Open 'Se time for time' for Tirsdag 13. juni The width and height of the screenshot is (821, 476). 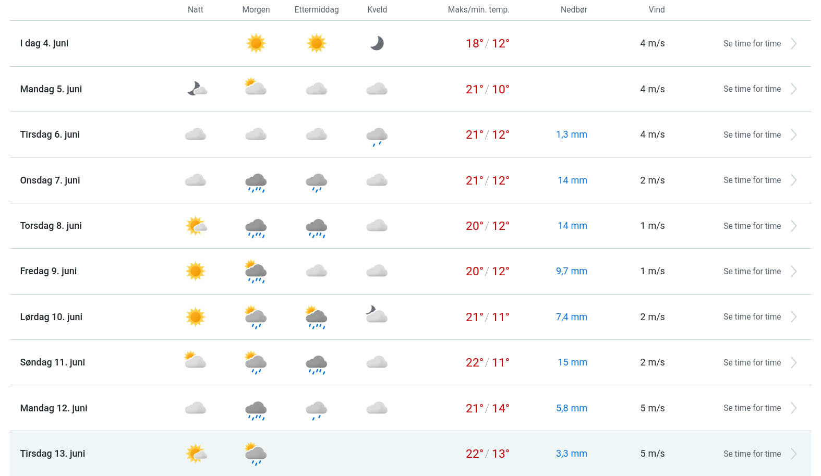tap(752, 454)
